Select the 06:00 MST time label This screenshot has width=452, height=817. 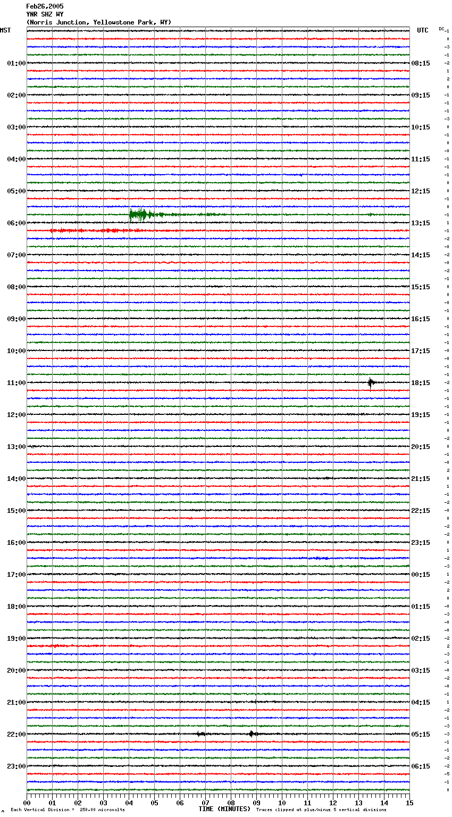pos(16,223)
